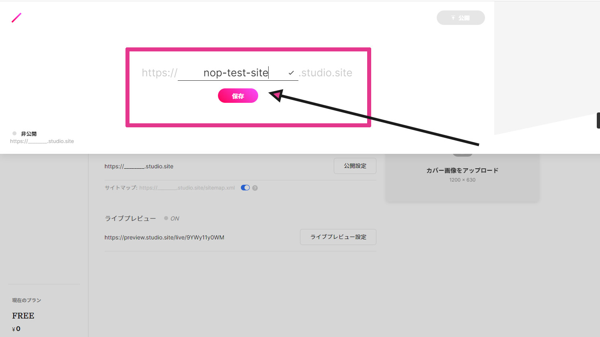This screenshot has height=337, width=600.
Task: Toggle the sitemap switch
Action: [x=245, y=188]
